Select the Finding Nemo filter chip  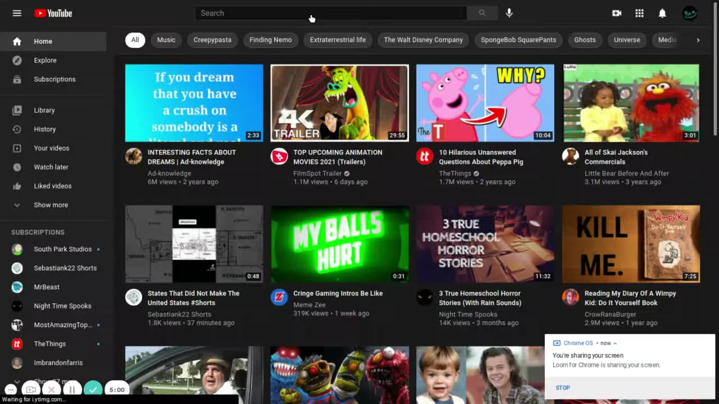pyautogui.click(x=271, y=40)
